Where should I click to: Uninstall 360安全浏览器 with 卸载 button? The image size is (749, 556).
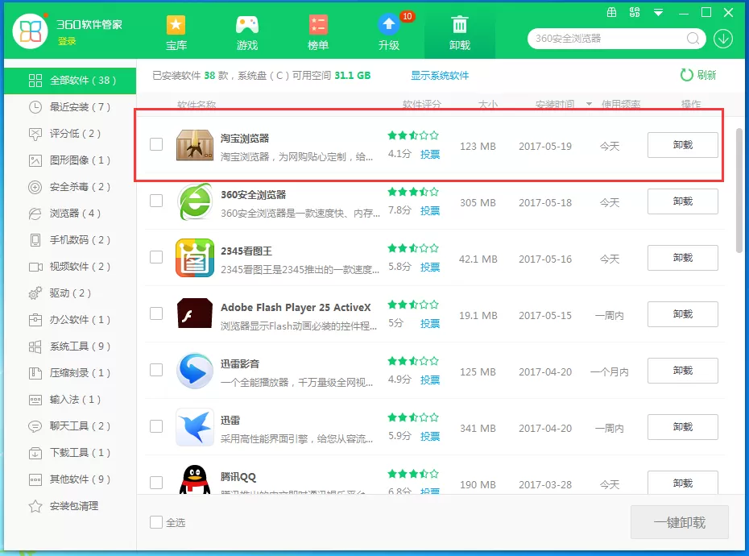pos(683,201)
